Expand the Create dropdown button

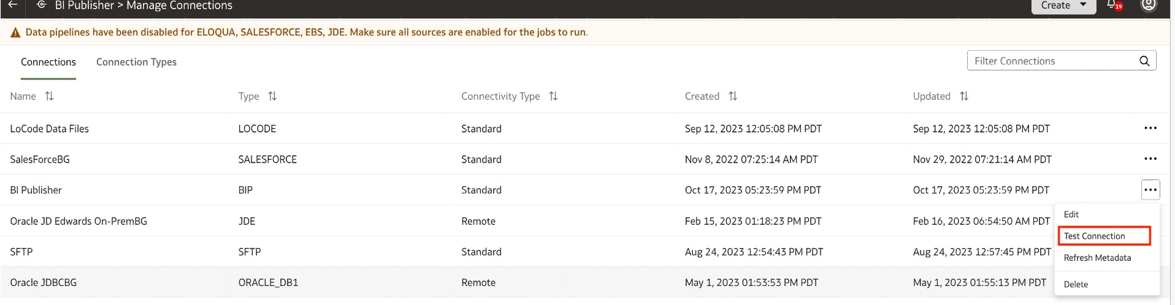(x=1063, y=6)
